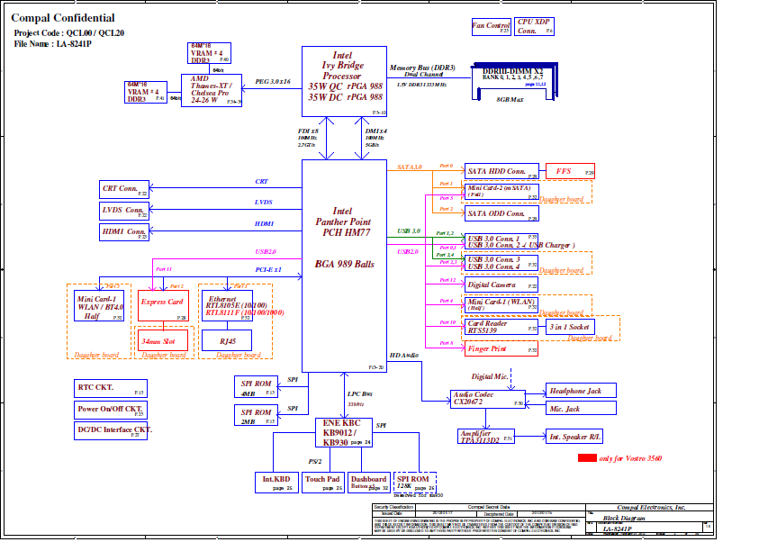Click the Dashboard block
768x542 pixels.
[x=369, y=483]
